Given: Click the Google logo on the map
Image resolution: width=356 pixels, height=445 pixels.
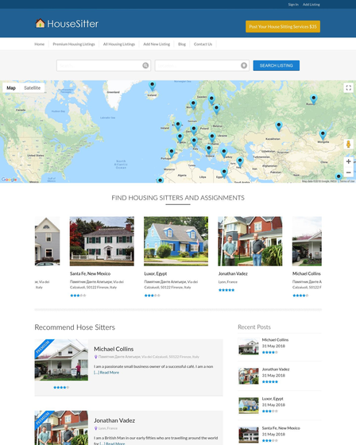Looking at the screenshot, I should (x=9, y=180).
